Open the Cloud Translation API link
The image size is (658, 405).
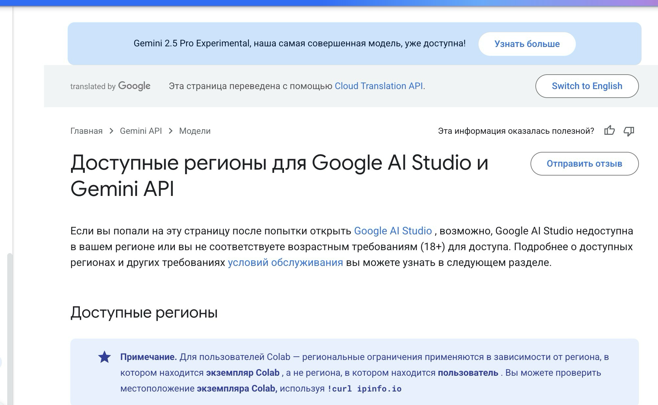379,86
